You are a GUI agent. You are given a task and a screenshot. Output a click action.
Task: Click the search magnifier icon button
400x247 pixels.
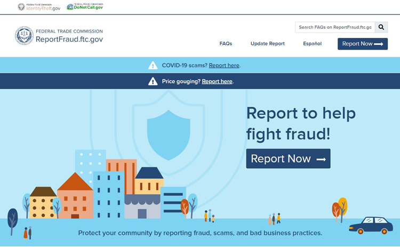click(x=381, y=27)
